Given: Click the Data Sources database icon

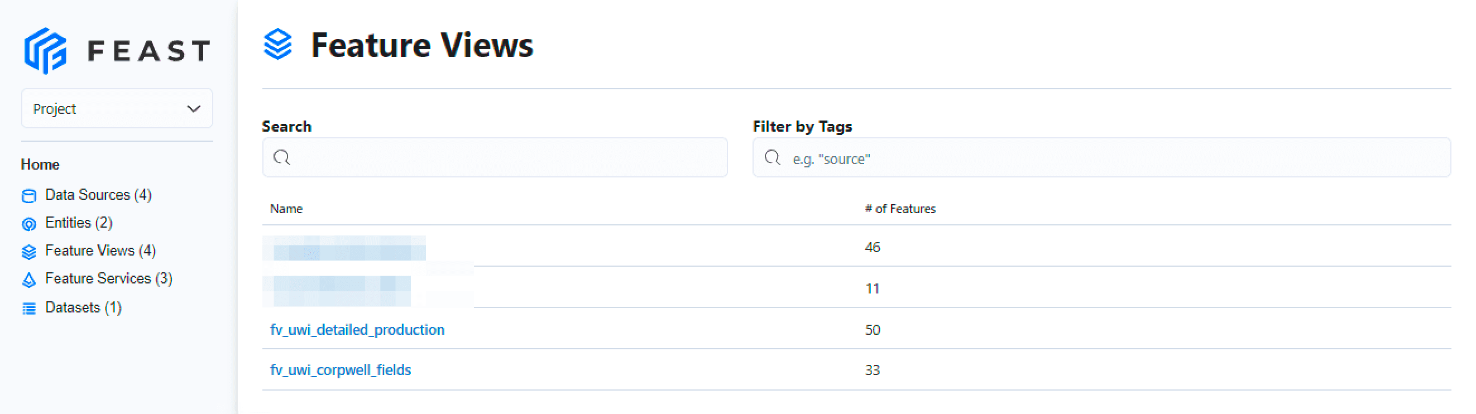Looking at the screenshot, I should click(x=28, y=196).
